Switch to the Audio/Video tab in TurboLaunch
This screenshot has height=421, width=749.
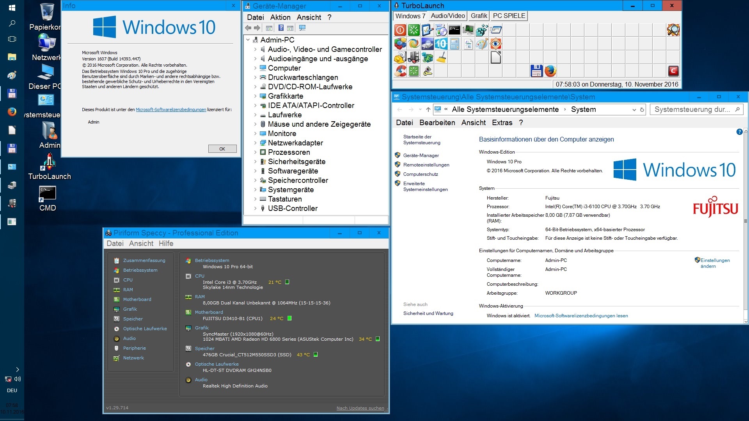point(447,16)
